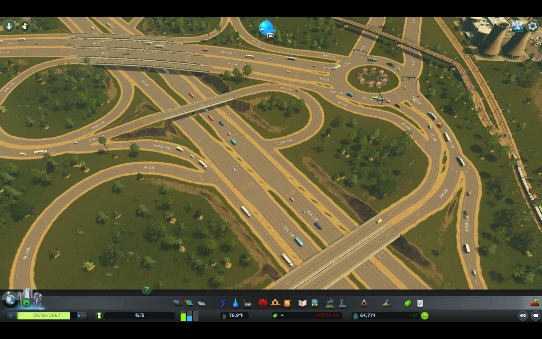Toggle free camera mode
542x339 pixels.
(x=536, y=316)
